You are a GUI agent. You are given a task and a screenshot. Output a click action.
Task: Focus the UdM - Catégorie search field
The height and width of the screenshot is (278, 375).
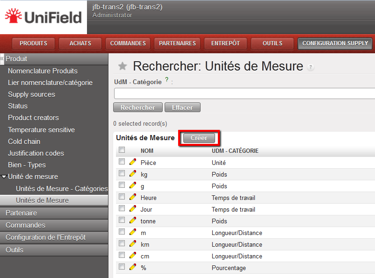click(x=245, y=93)
